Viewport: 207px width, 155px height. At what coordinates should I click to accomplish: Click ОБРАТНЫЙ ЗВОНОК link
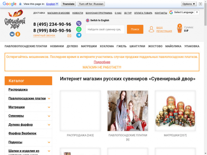click(x=44, y=35)
